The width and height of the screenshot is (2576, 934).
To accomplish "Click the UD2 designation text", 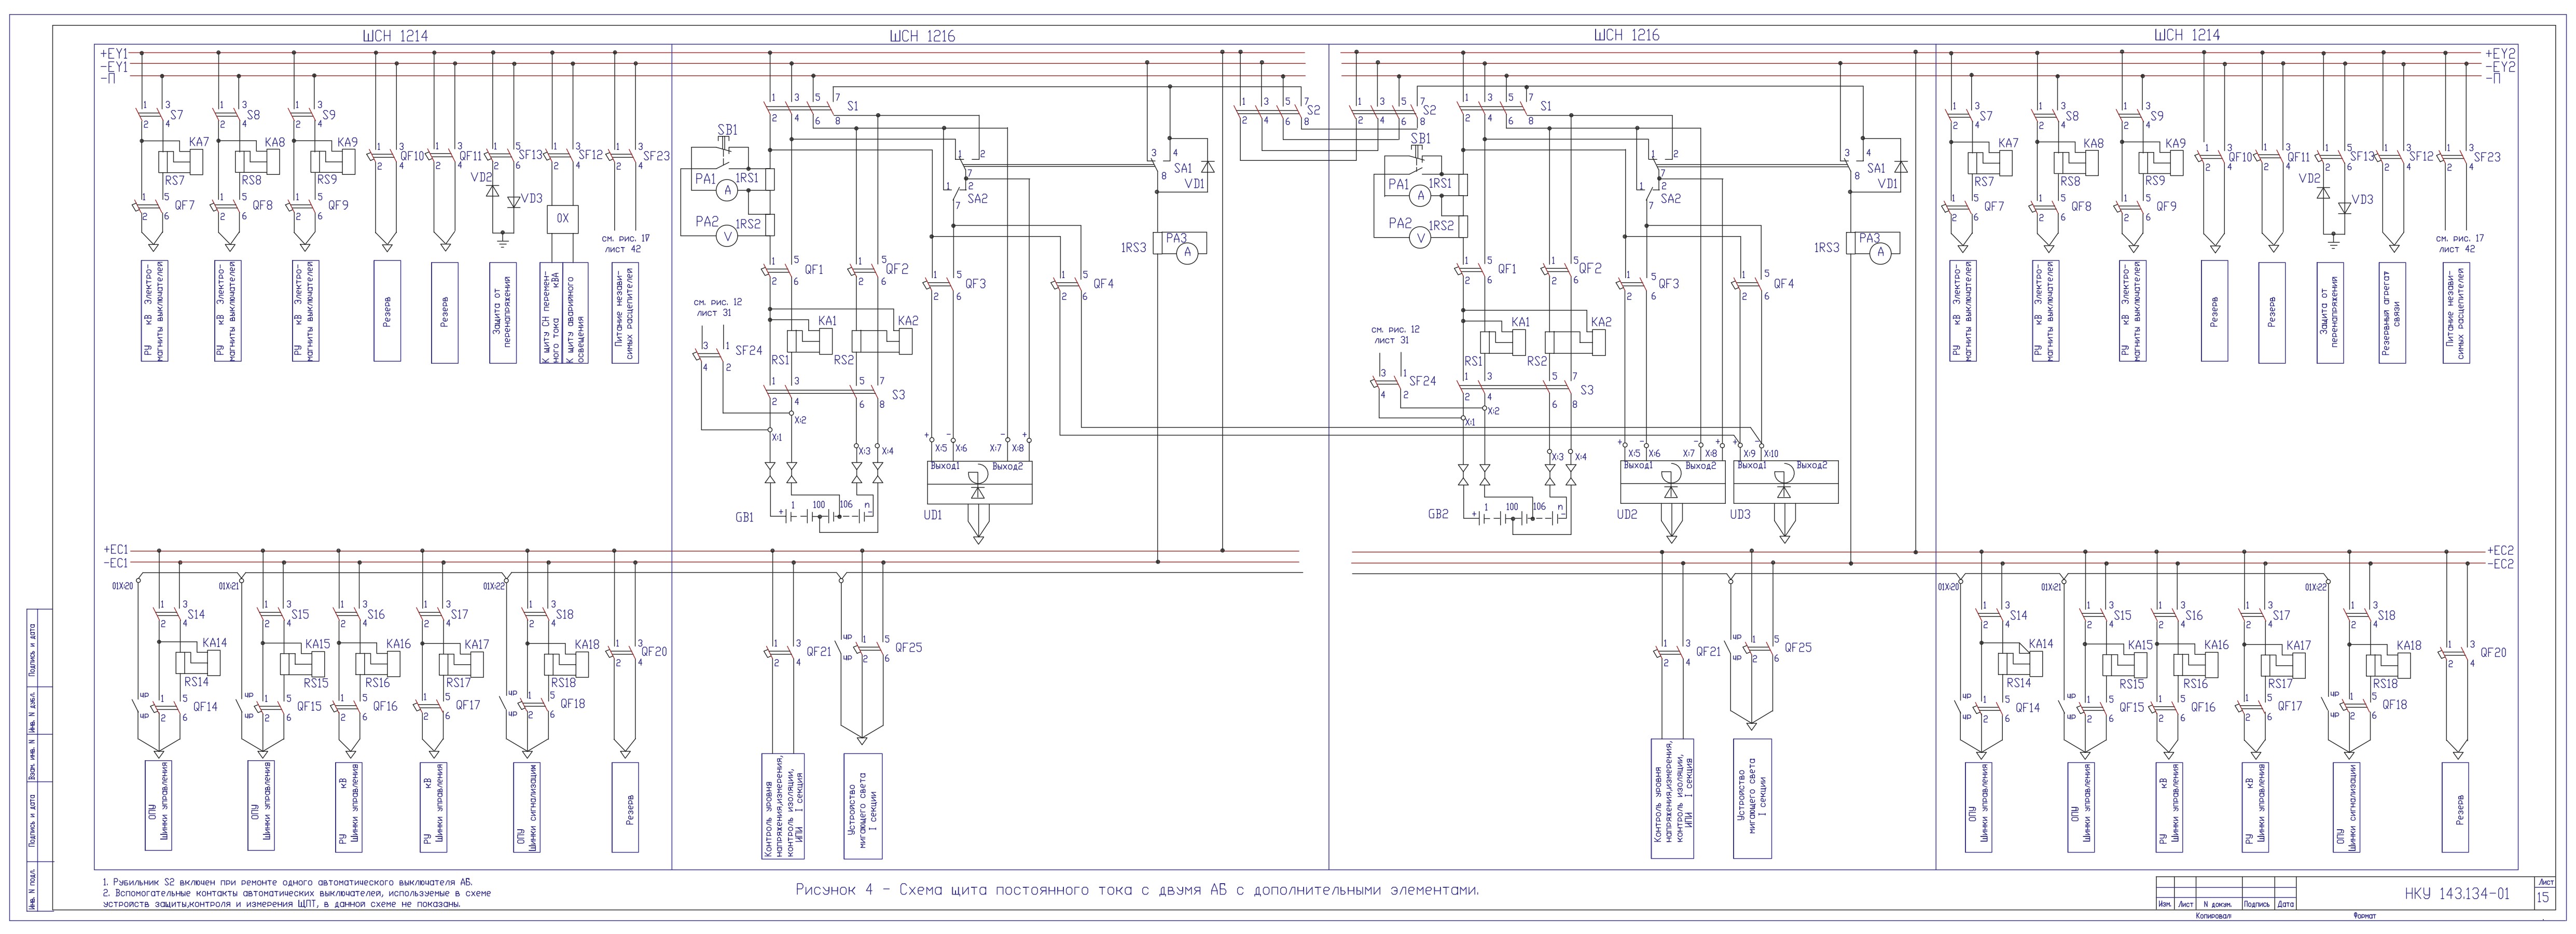I will click(x=1627, y=515).
